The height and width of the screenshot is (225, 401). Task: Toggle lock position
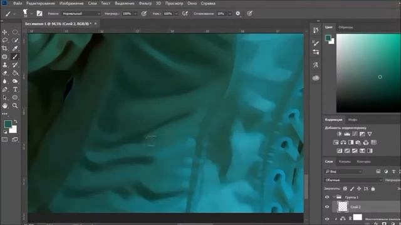click(x=359, y=189)
